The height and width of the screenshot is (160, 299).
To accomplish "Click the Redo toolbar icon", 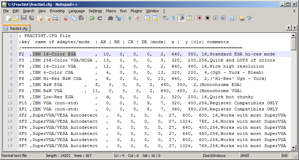I will pyautogui.click(x=100, y=18).
